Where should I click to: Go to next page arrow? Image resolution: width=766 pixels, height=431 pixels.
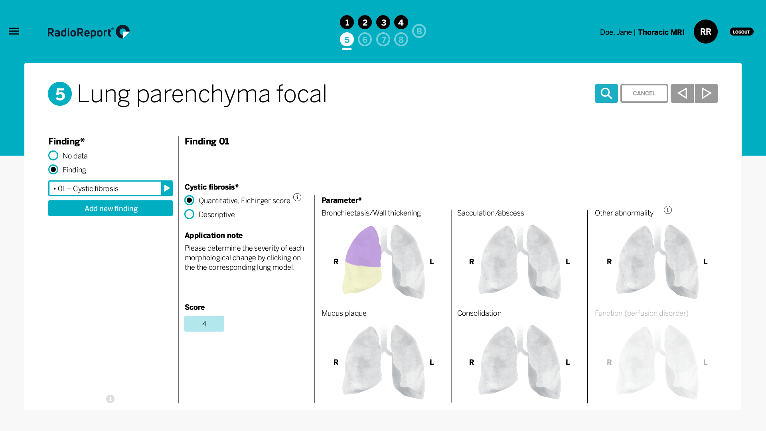click(x=706, y=93)
